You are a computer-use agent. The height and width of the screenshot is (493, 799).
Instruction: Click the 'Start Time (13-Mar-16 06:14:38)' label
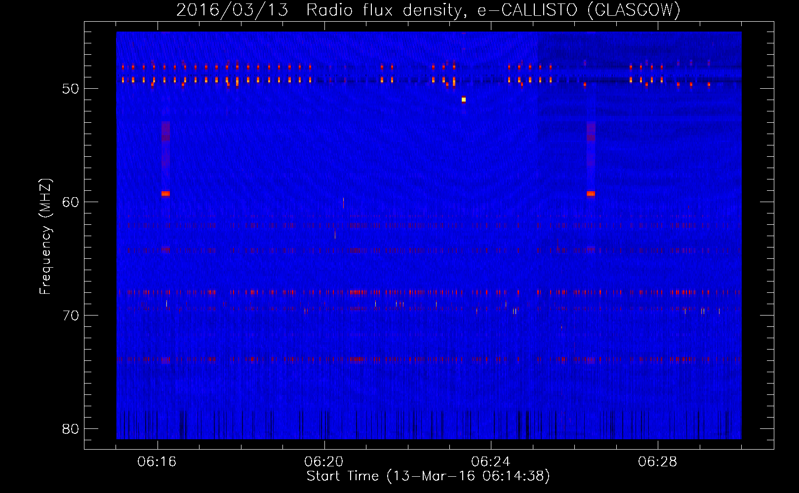[x=428, y=476]
